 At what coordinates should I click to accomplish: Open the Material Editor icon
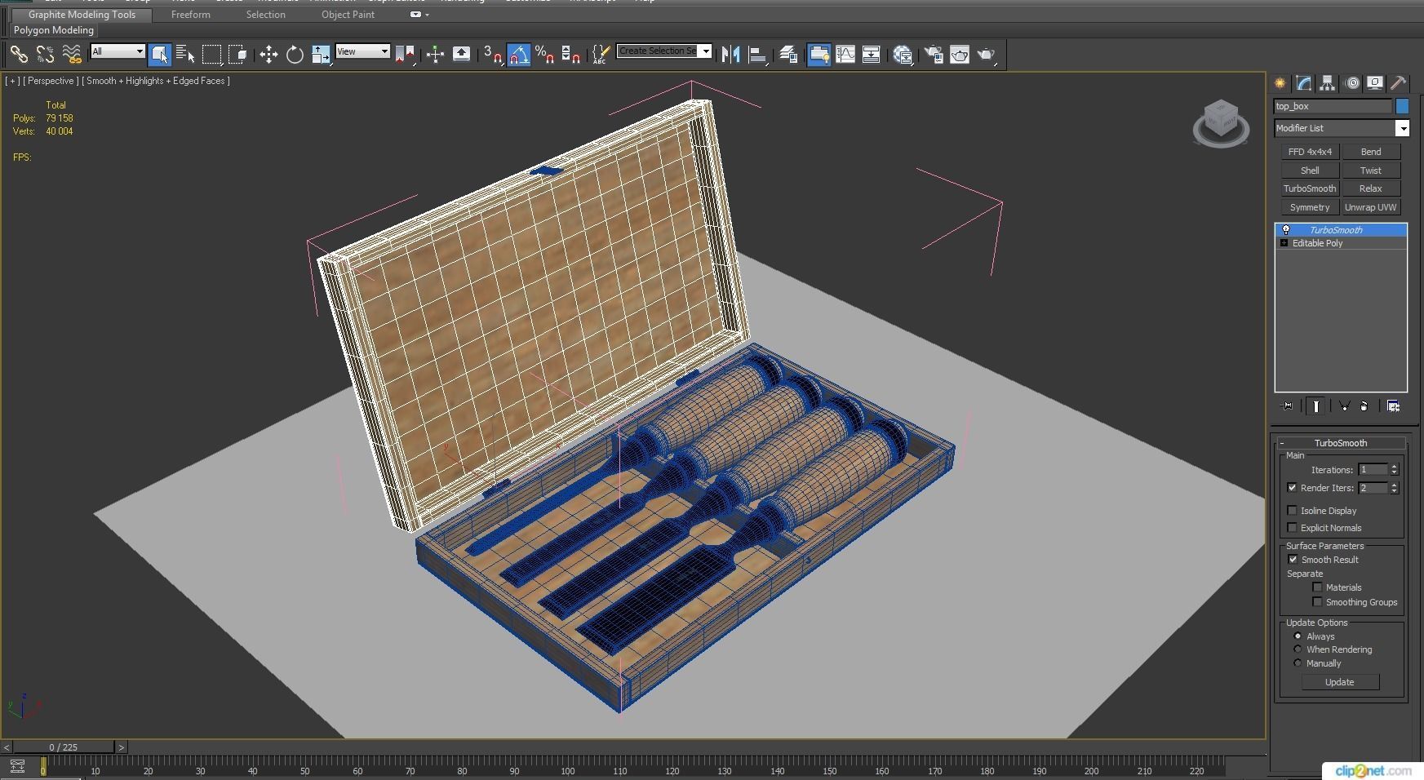pos(903,55)
